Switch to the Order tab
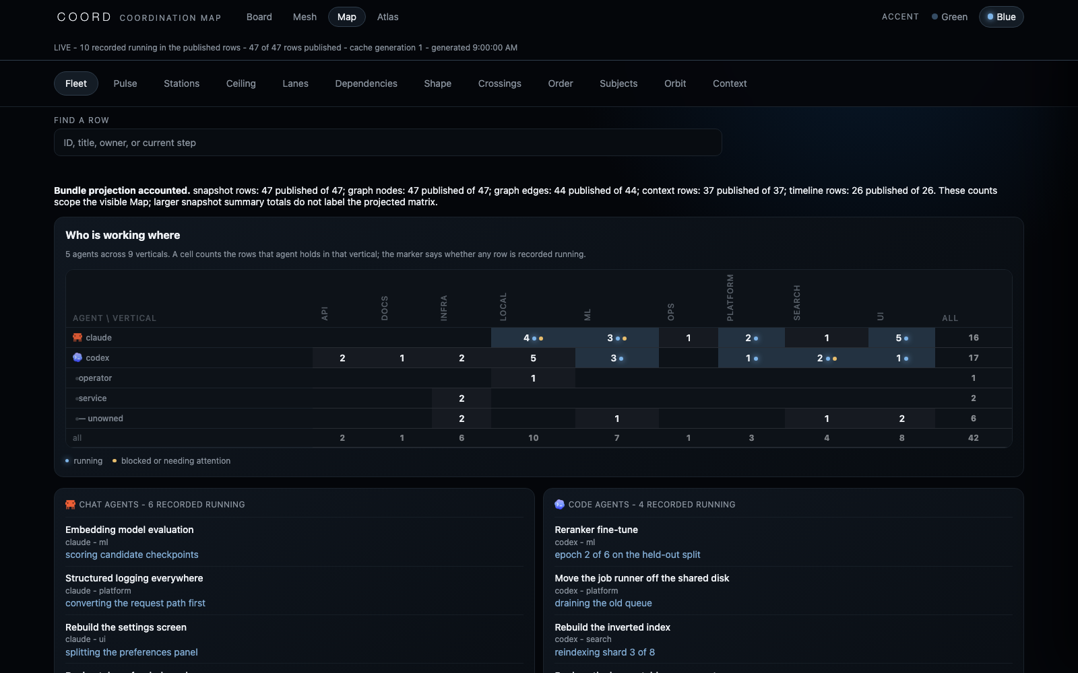The width and height of the screenshot is (1078, 673). coord(561,83)
